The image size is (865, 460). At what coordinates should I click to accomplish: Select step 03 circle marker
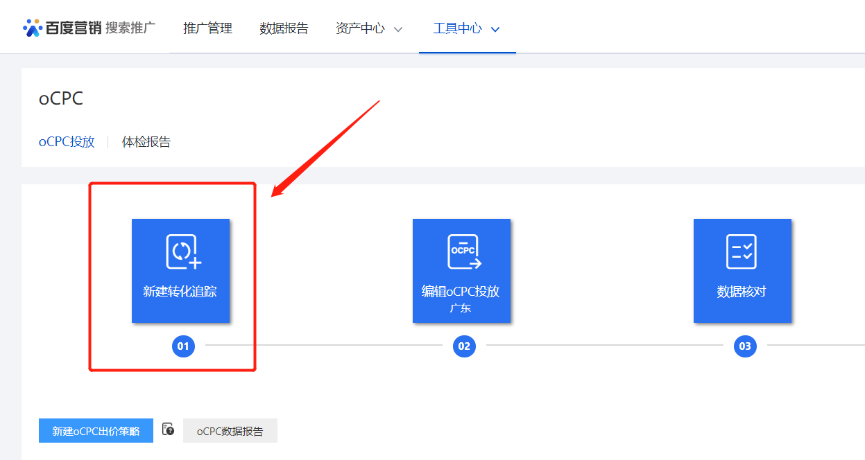745,346
